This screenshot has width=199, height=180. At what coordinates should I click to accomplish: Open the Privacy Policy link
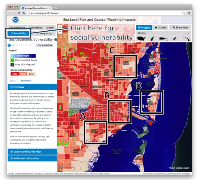(x=160, y=174)
